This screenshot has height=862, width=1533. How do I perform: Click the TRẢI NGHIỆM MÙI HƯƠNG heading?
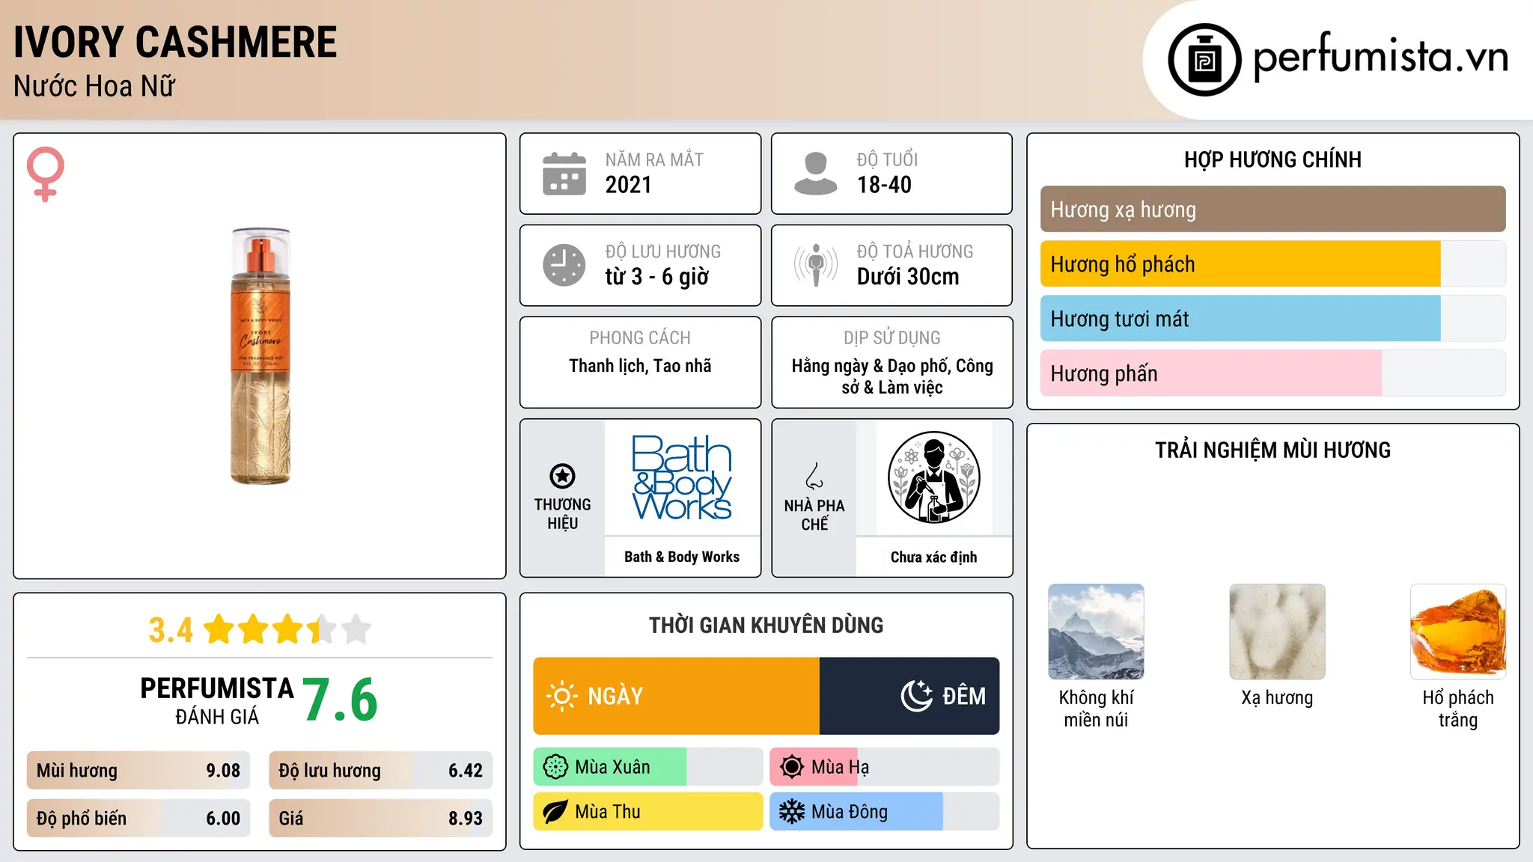(1273, 450)
